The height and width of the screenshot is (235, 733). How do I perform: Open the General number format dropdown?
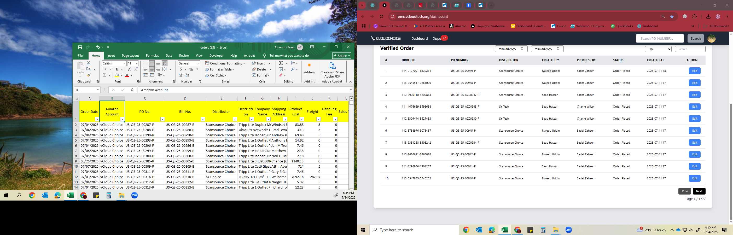(198, 63)
